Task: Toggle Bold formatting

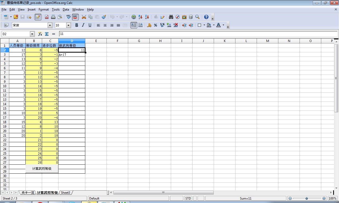Action: (x=77, y=25)
